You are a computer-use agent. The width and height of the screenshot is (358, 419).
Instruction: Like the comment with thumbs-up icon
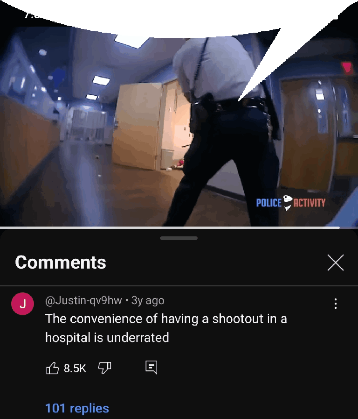point(52,368)
